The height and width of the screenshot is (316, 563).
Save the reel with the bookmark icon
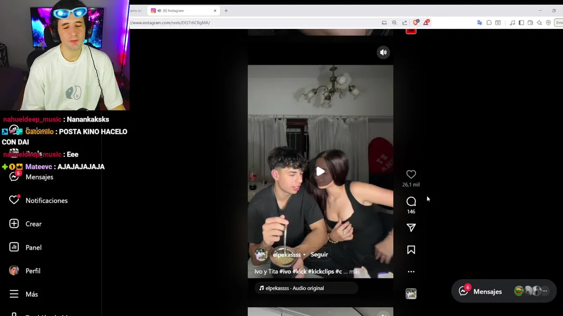click(x=411, y=250)
